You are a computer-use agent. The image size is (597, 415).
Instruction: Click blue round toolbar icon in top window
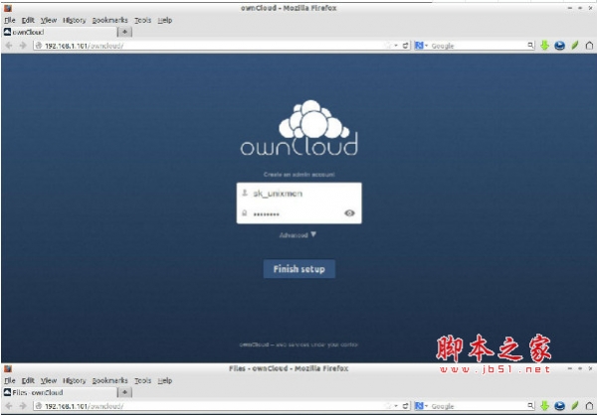pos(559,46)
